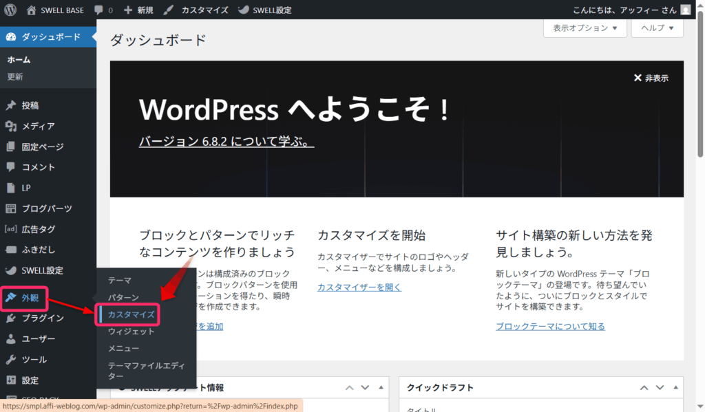Click the WordPress logo icon
This screenshot has height=412, width=705.
10,10
